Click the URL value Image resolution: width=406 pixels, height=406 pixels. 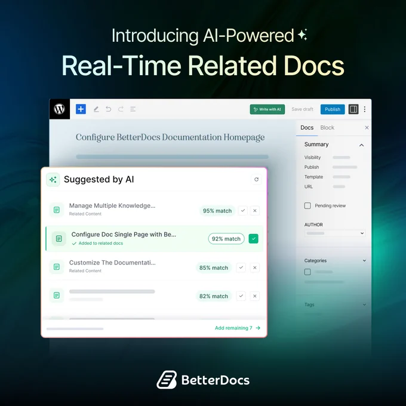[x=339, y=187]
